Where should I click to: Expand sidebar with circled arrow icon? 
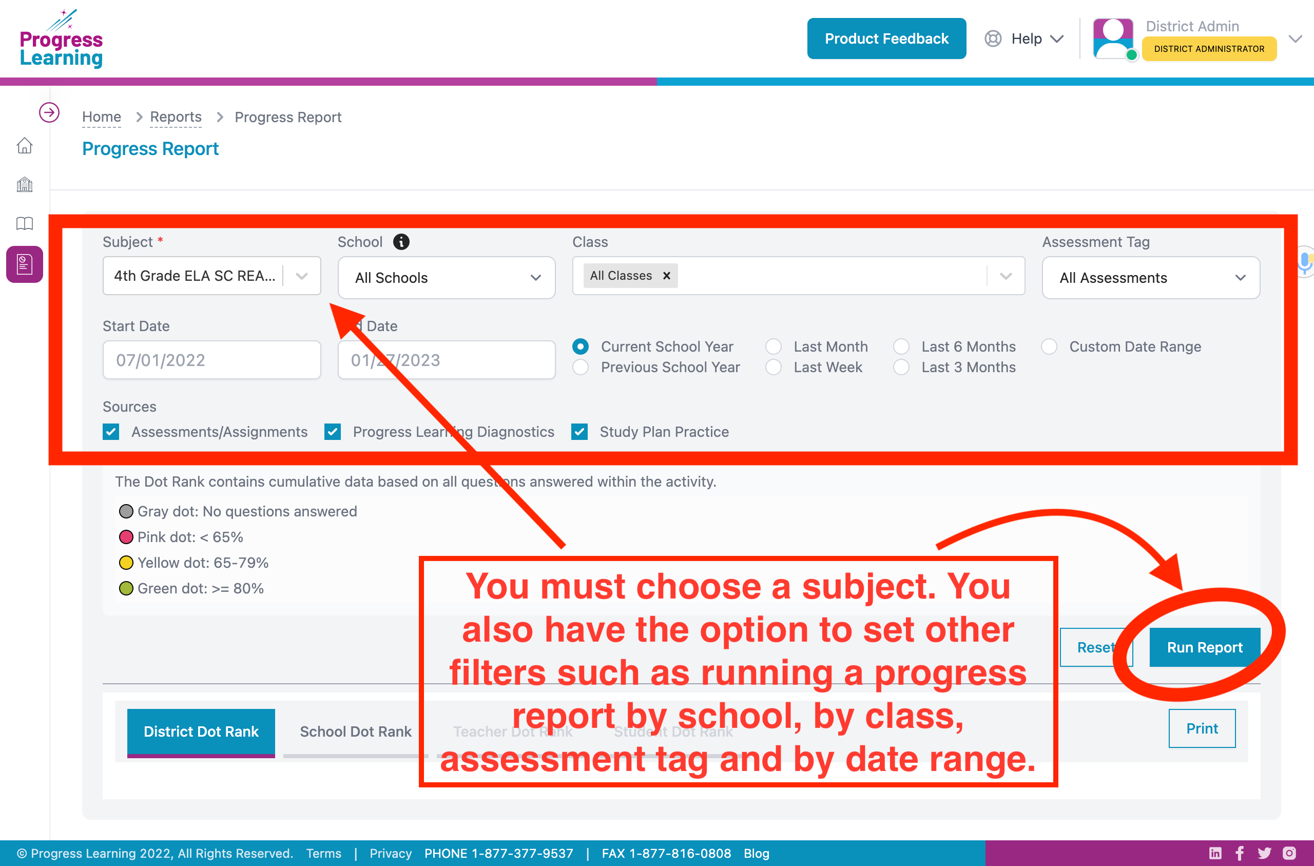coord(49,112)
